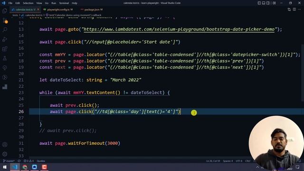Toggle the bottom panel layout icon
The width and height of the screenshot is (304, 171).
click(x=264, y=3)
